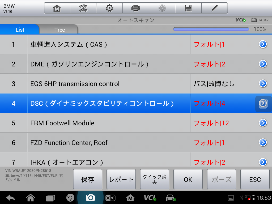This screenshot has height=204, width=272.
Task: Click the 100% progress label
Action: (260, 29)
